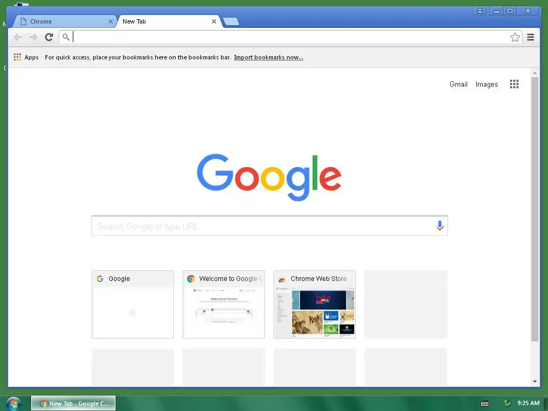The image size is (548, 411).
Task: Close the New Tab tab
Action: point(214,21)
